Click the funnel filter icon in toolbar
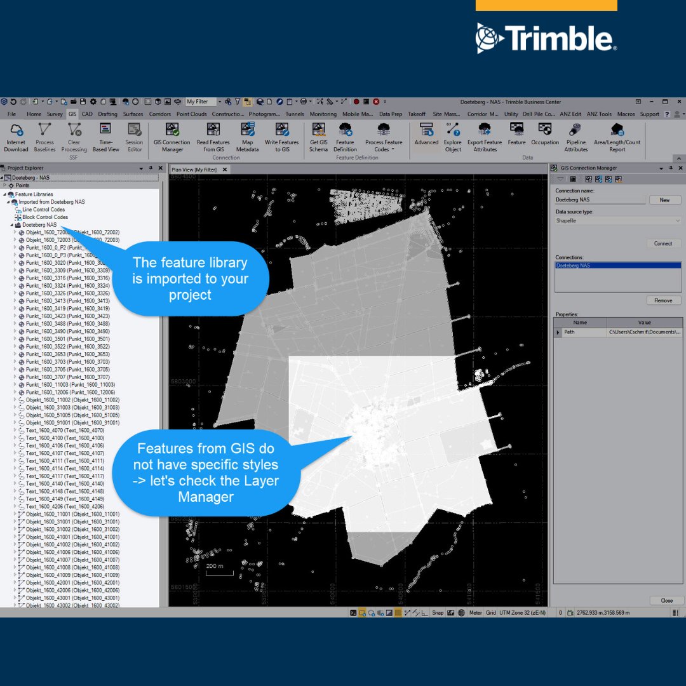This screenshot has height=686, width=686. coord(237,102)
